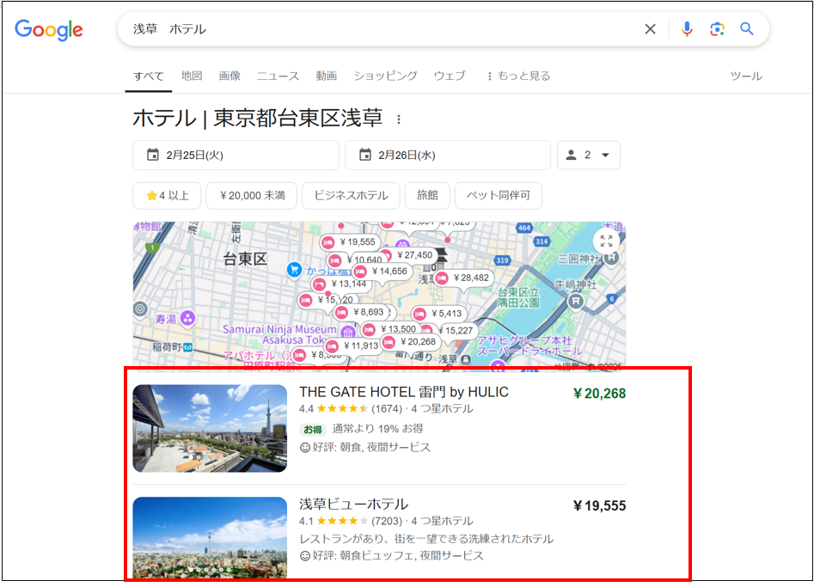Click the ¥19,555 price for 浅草ビューホテル

click(x=600, y=505)
